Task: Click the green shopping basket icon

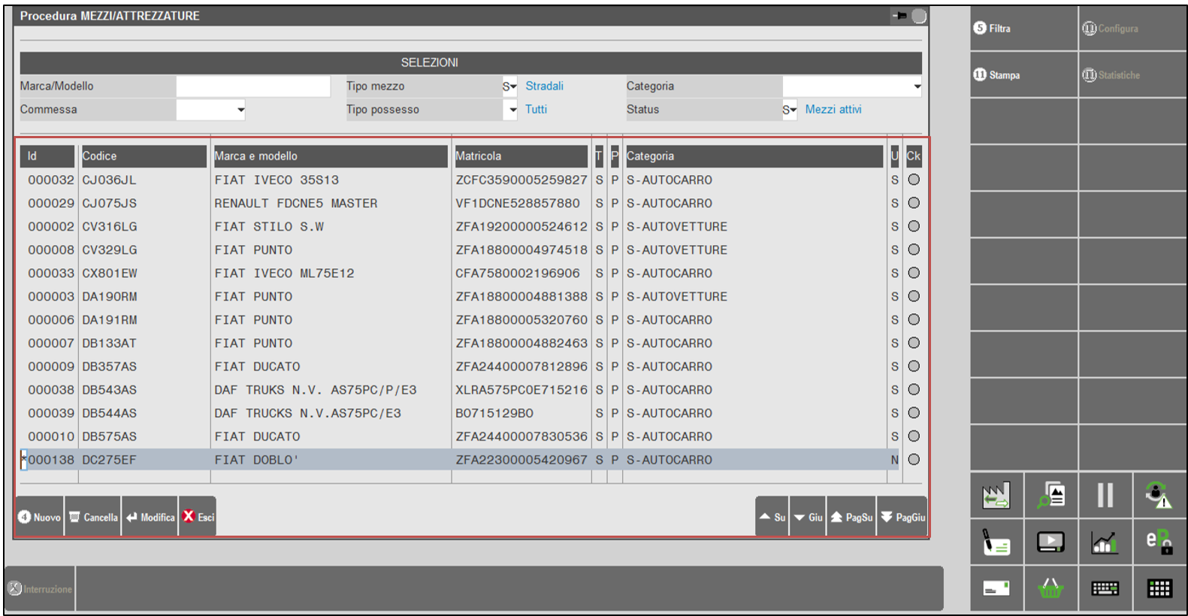Action: (x=1050, y=588)
